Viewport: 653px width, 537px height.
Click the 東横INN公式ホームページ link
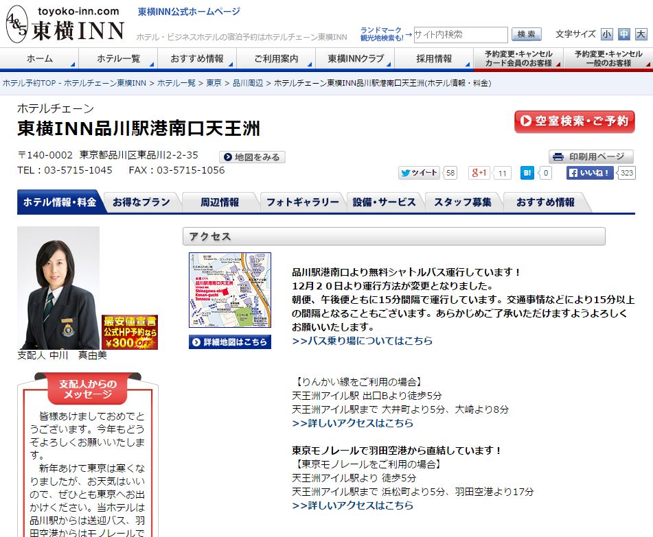189,12
